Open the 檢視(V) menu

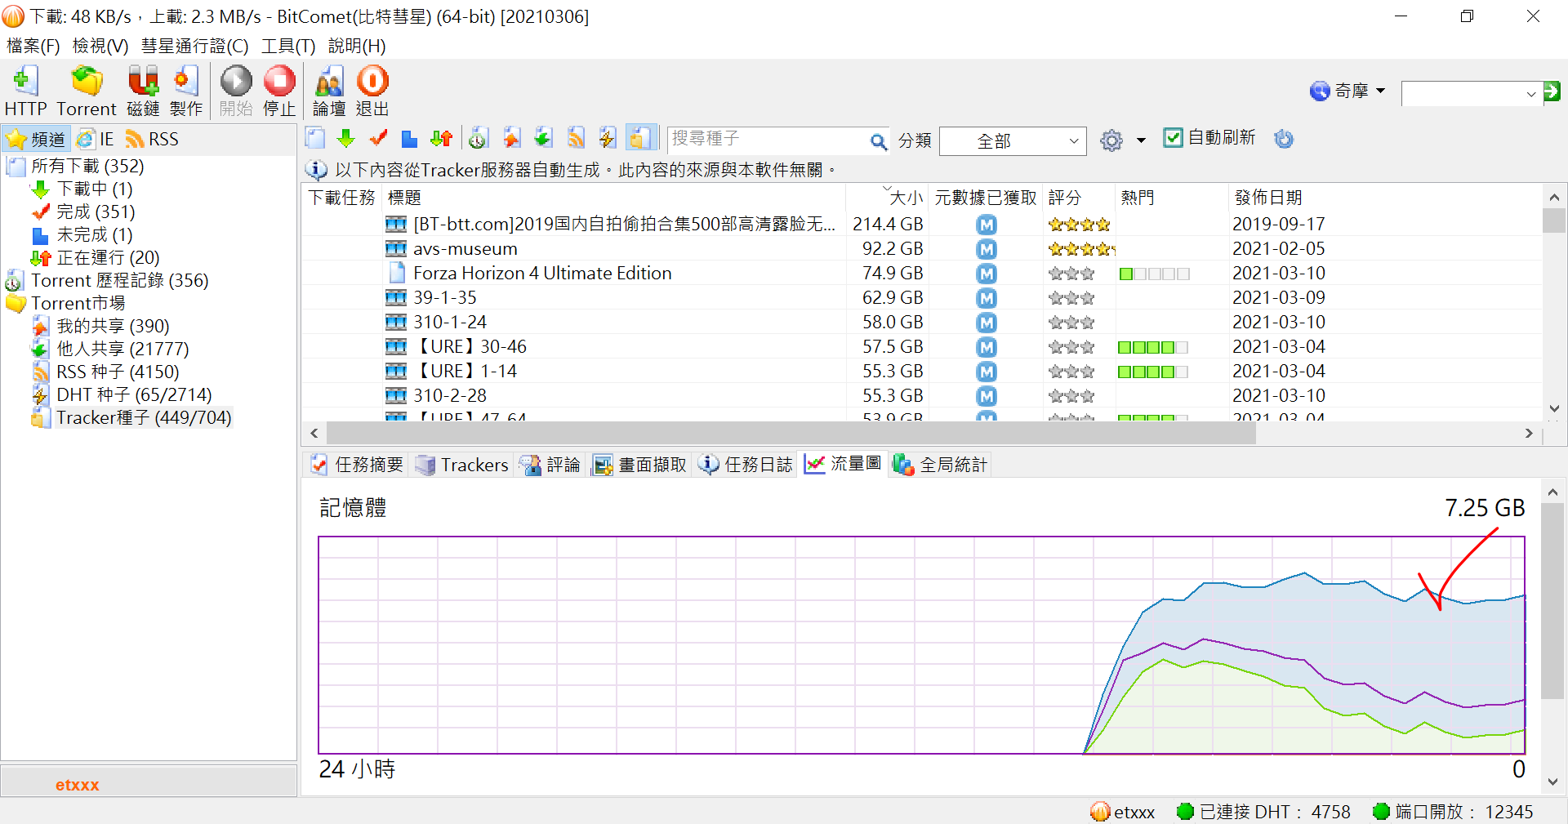pos(100,46)
